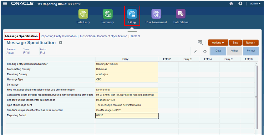Click the scrollbar up arrow
264x135 pixels.
pyautogui.click(x=256, y=64)
